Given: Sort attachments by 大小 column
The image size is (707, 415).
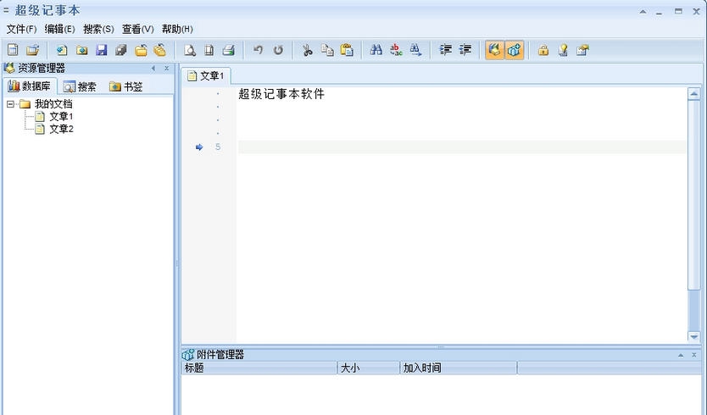Looking at the screenshot, I should pyautogui.click(x=369, y=368).
